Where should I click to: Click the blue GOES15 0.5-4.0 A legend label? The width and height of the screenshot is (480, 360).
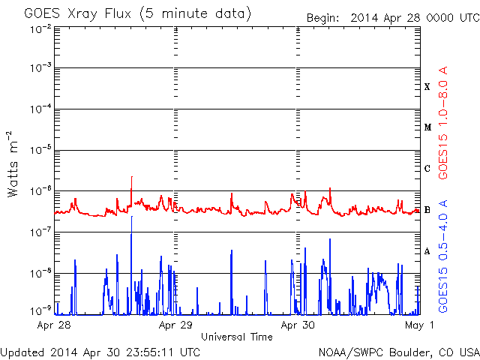[443, 256]
